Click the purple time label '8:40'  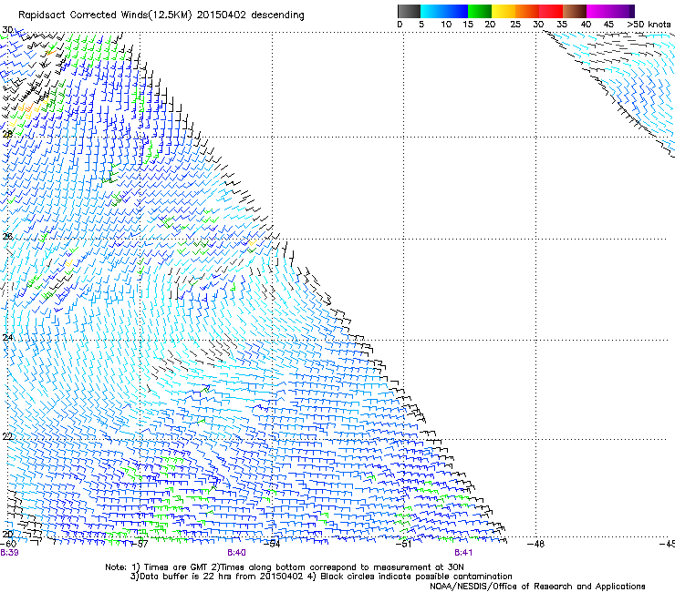click(237, 553)
